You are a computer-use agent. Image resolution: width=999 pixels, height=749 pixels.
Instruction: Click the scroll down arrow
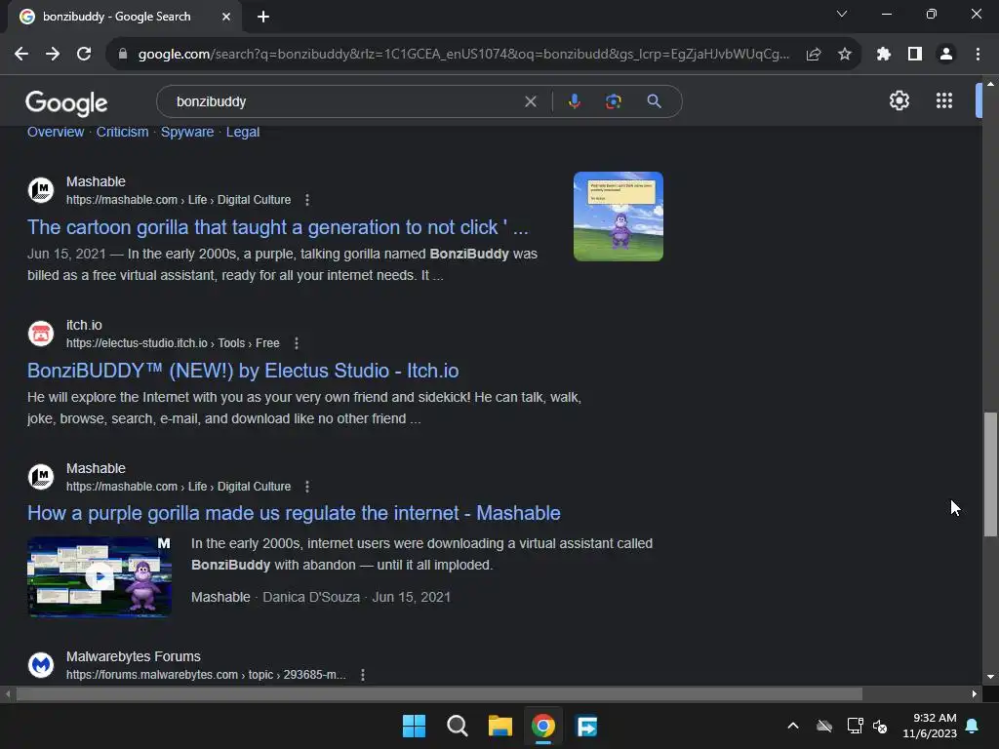[x=990, y=677]
